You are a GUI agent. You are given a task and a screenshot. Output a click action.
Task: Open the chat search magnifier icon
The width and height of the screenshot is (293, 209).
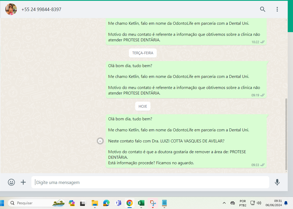[262, 9]
